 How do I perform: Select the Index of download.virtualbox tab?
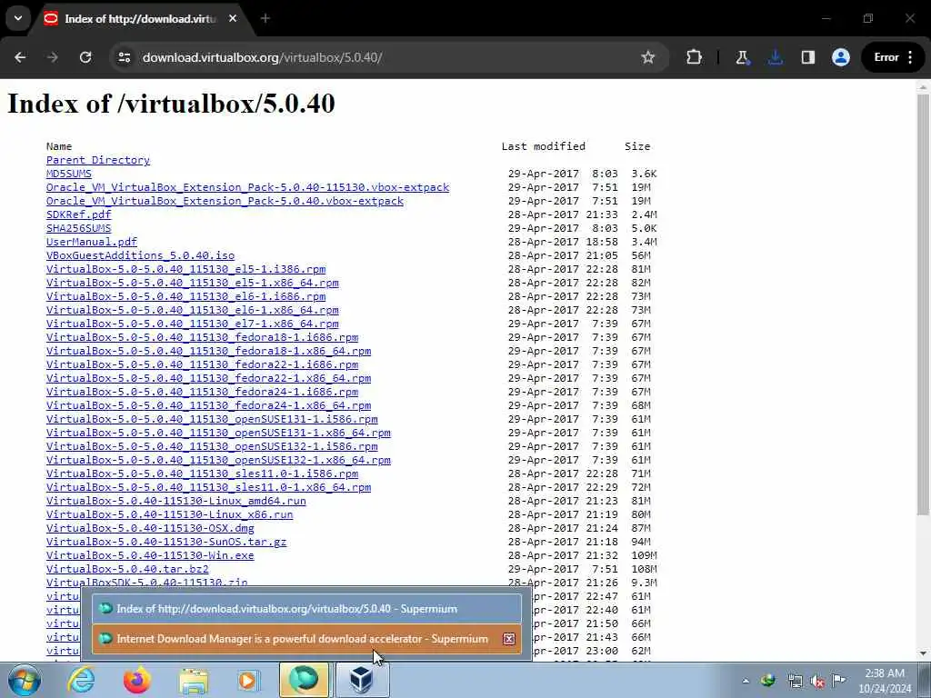click(140, 19)
